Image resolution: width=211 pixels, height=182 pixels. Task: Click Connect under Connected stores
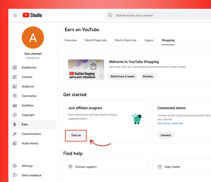(x=166, y=135)
